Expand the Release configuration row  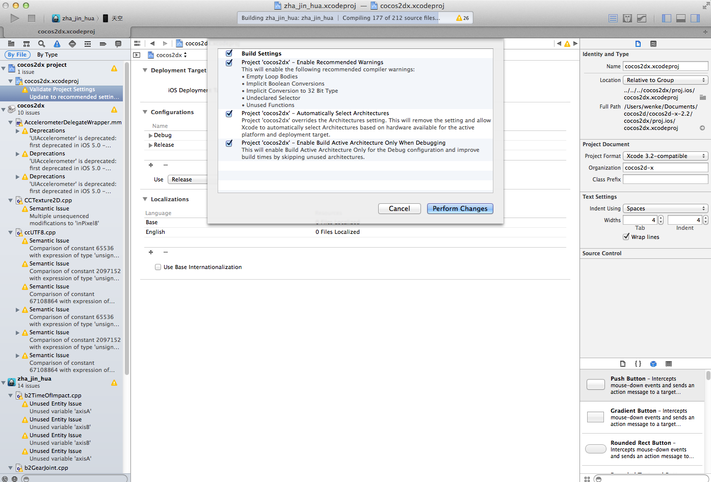[x=150, y=145]
